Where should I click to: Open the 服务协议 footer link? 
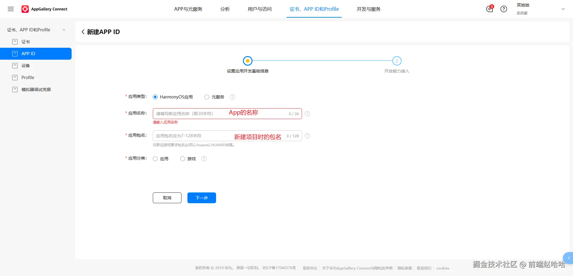(310, 268)
